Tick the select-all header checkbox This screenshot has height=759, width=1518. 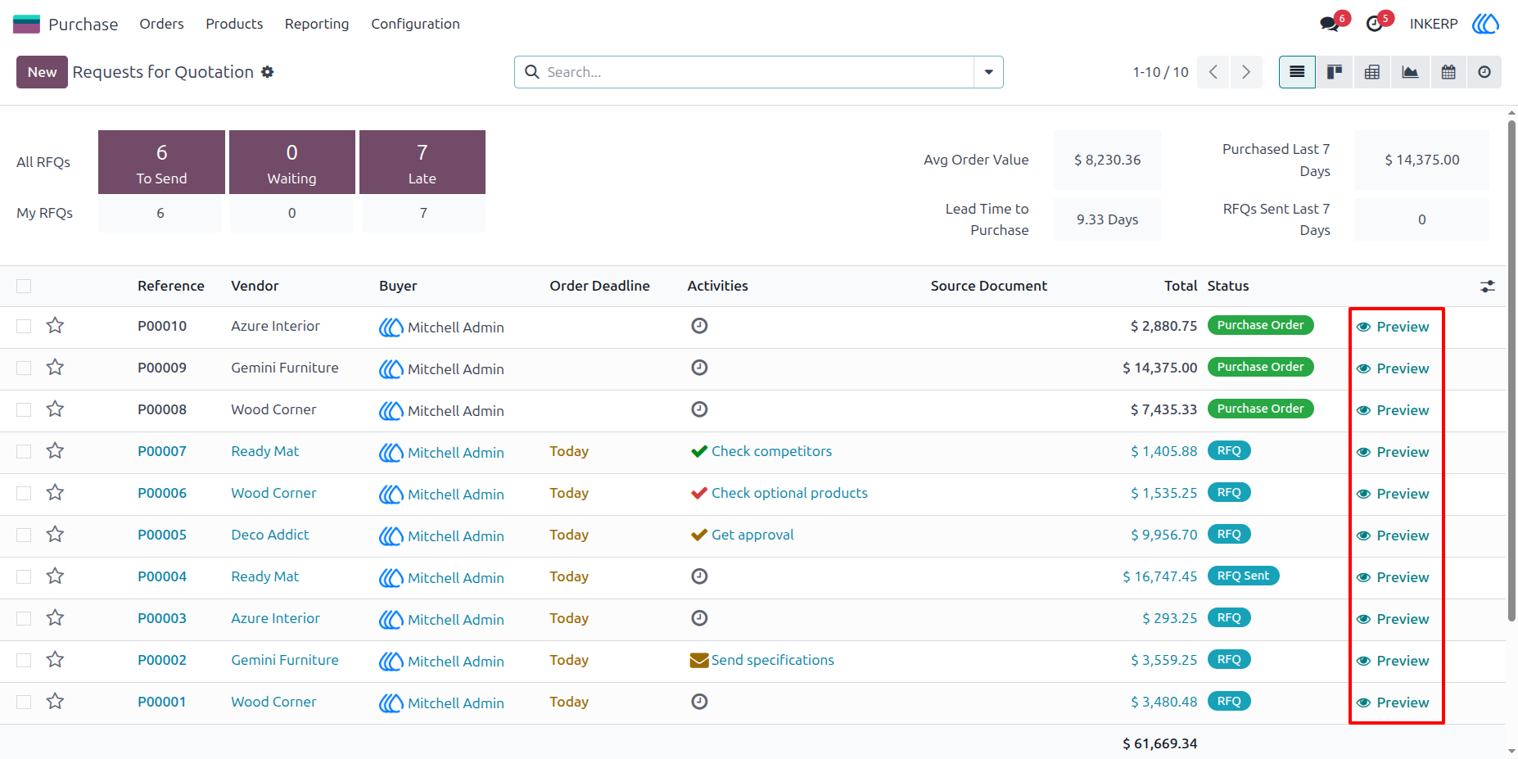(x=24, y=286)
